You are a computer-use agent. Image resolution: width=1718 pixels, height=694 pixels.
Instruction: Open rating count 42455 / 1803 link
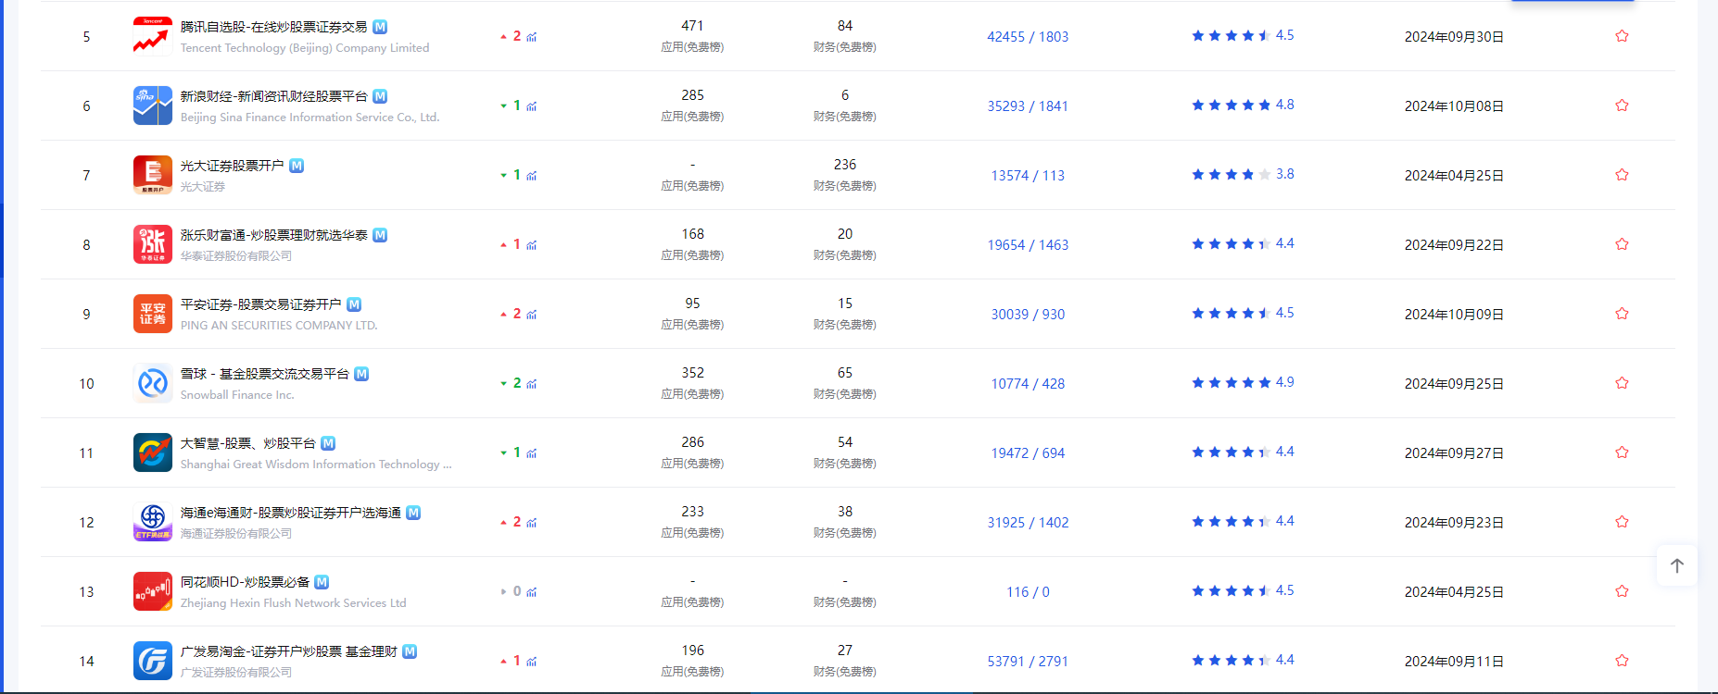(x=1028, y=37)
